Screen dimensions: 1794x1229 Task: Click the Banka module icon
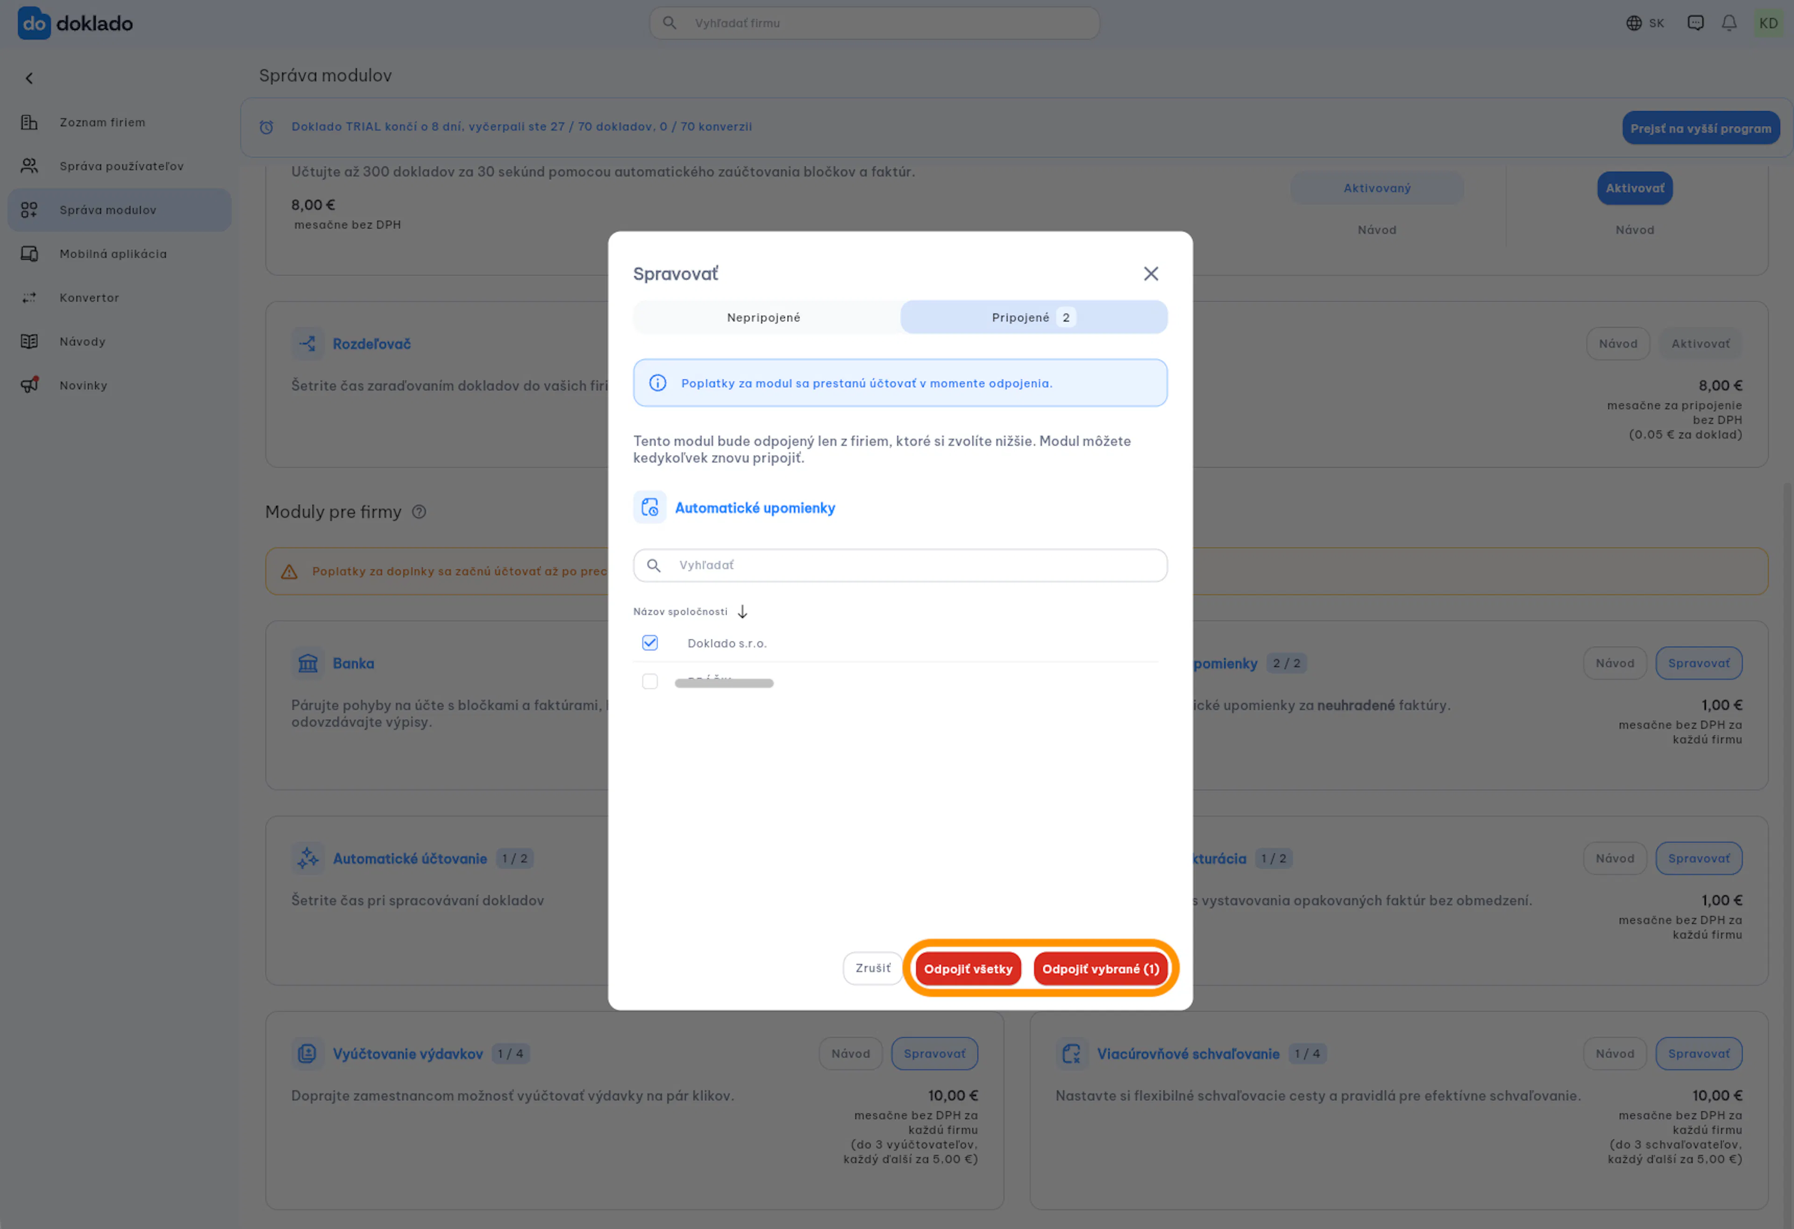307,663
